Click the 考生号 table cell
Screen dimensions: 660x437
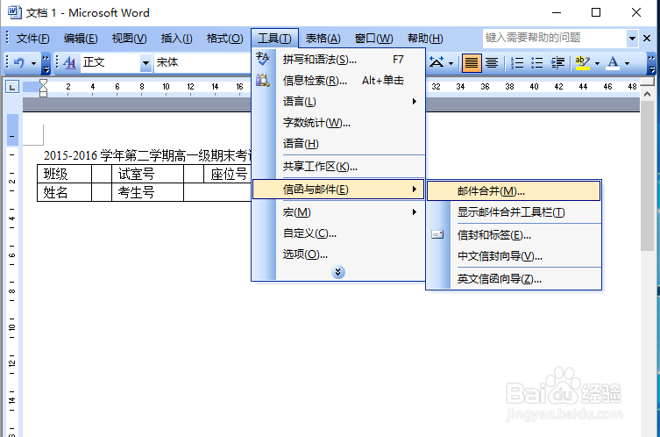tap(148, 192)
